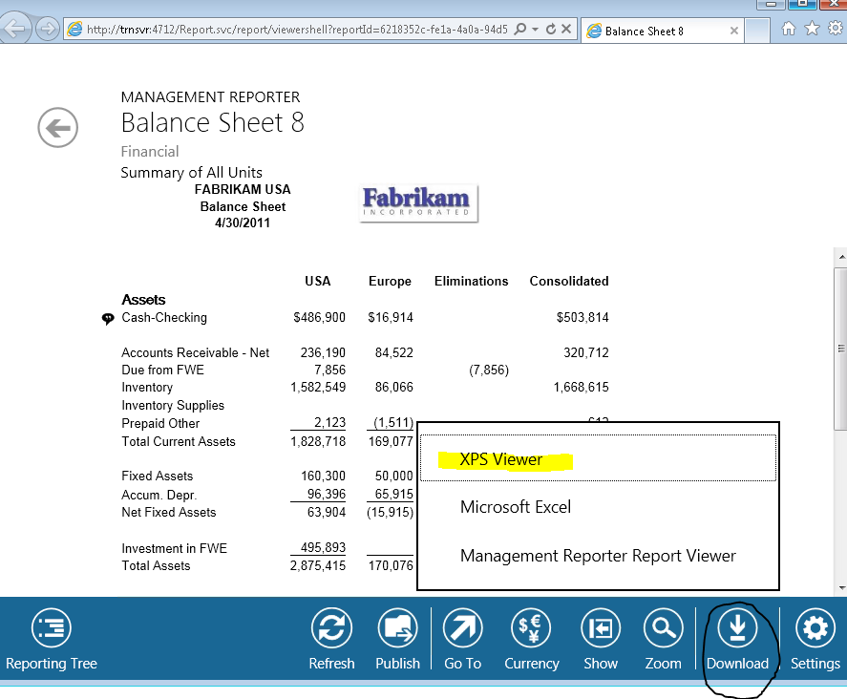
Task: Click the address bar search magnifier
Action: pos(519,29)
